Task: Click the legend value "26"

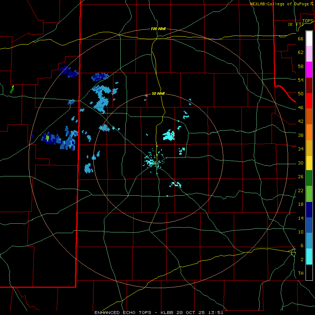Action: [301, 177]
